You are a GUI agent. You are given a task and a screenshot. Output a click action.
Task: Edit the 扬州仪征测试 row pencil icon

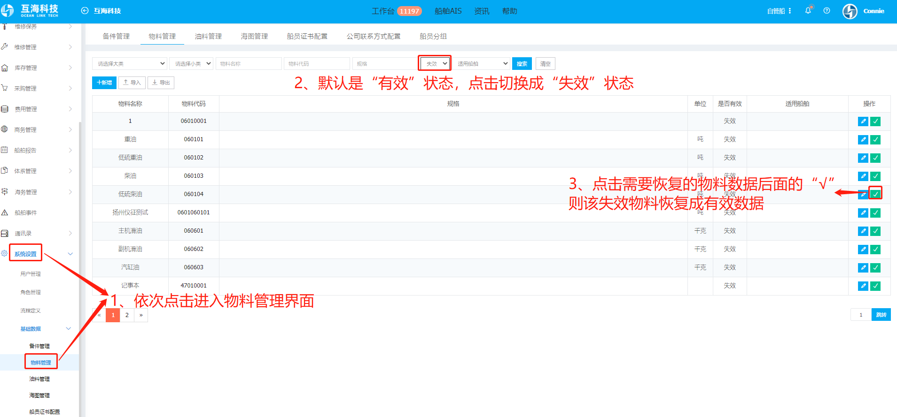863,213
